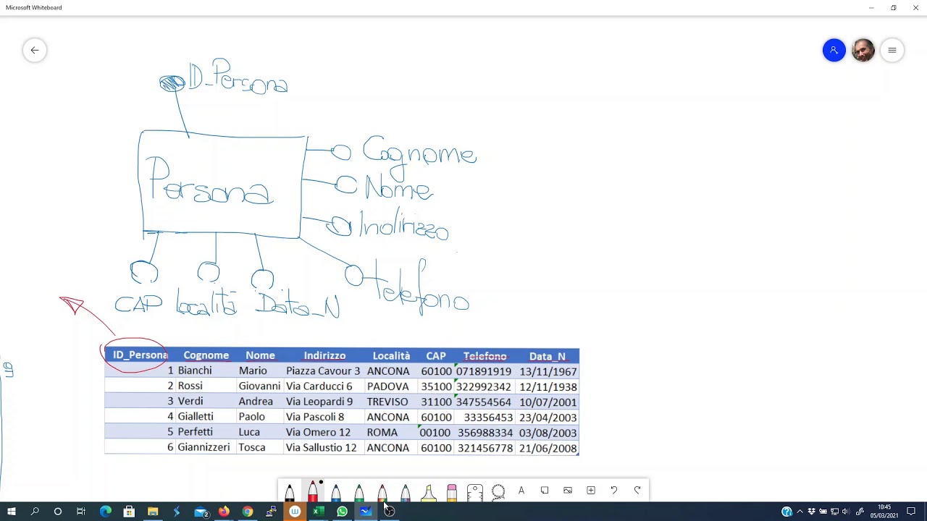Open Cortana from the taskbar
The height and width of the screenshot is (521, 927).
pyautogui.click(x=58, y=512)
